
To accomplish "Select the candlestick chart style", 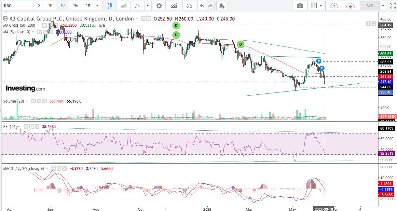I will (109, 6).
